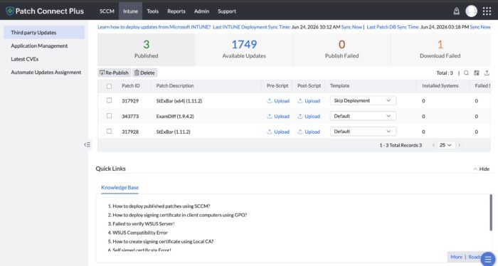Open Skip Deployment template dropdown

(x=363, y=100)
